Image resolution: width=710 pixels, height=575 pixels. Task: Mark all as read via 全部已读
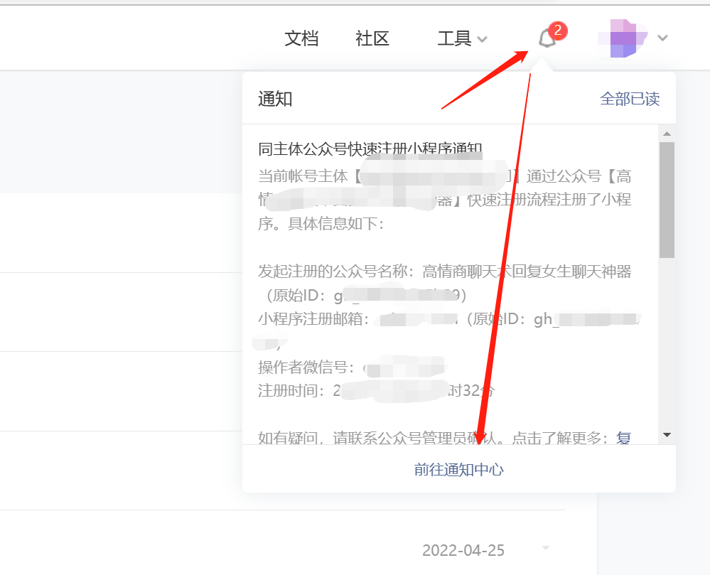point(630,99)
